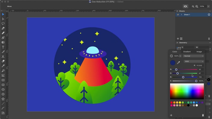Switch to the Color tab
Screen dimensions: 212x119
pos(175,52)
